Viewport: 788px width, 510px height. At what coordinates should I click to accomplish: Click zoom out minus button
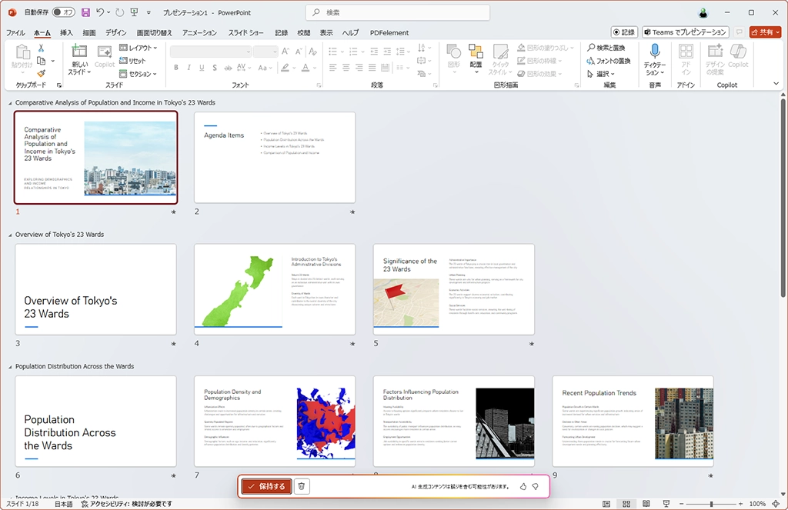coord(682,504)
